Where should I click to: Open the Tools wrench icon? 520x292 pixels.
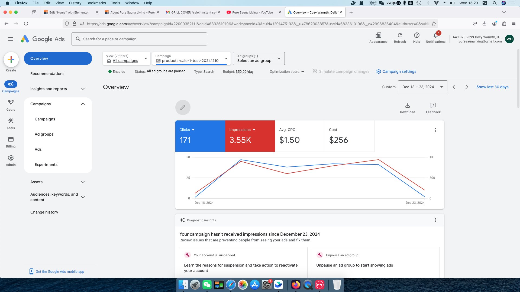(x=11, y=121)
